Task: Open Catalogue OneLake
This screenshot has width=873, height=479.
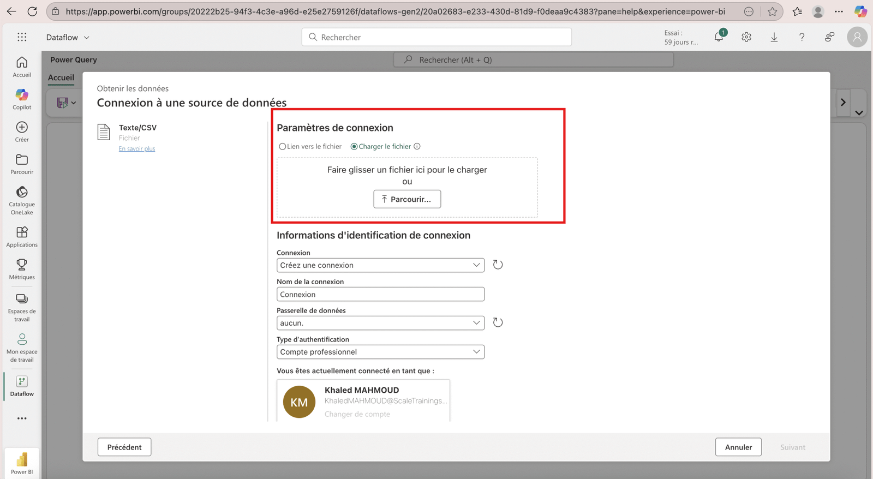Action: [22, 200]
